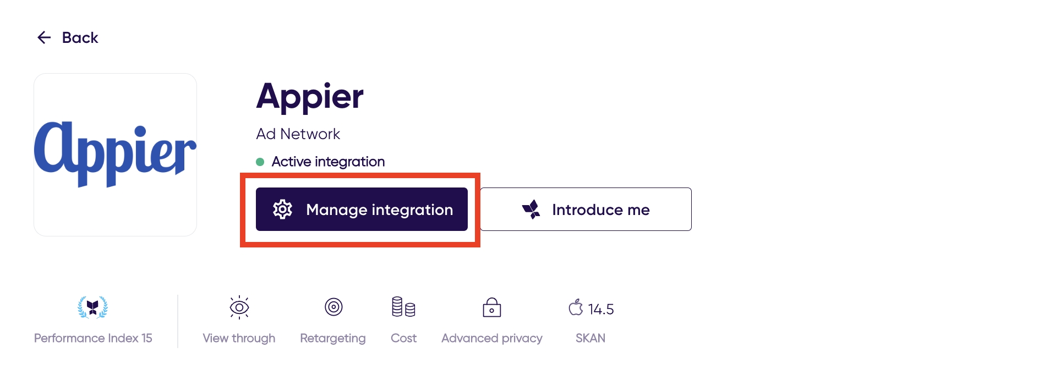Select the Performance Index 15 label
Screen dimensions: 1061x375
pyautogui.click(x=93, y=338)
